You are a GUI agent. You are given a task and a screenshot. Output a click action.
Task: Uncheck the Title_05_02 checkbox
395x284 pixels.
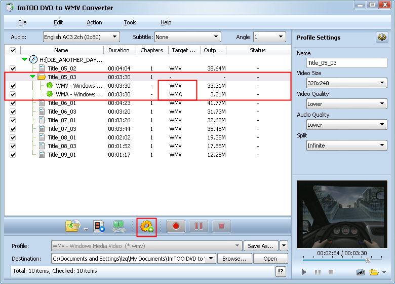point(13,68)
